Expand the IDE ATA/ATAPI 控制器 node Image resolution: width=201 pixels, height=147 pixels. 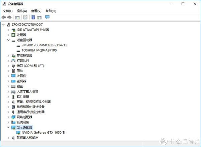tap(8, 30)
